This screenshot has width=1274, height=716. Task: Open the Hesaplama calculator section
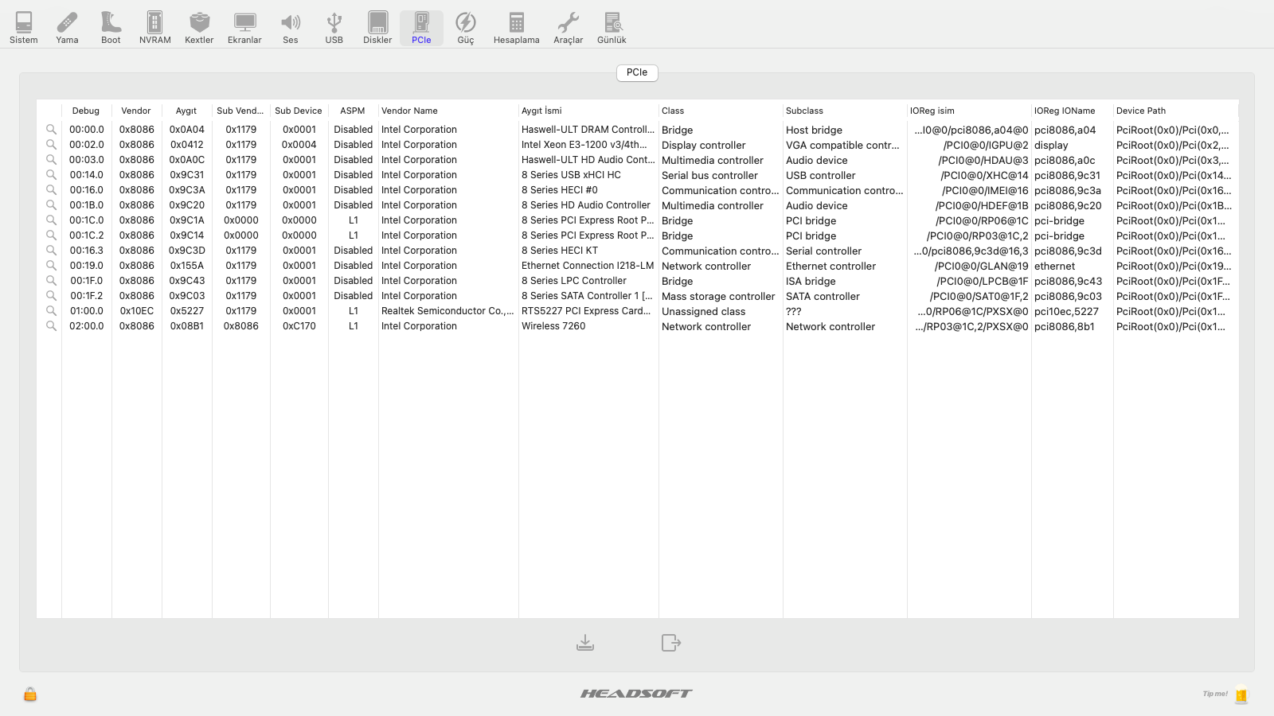pos(516,28)
